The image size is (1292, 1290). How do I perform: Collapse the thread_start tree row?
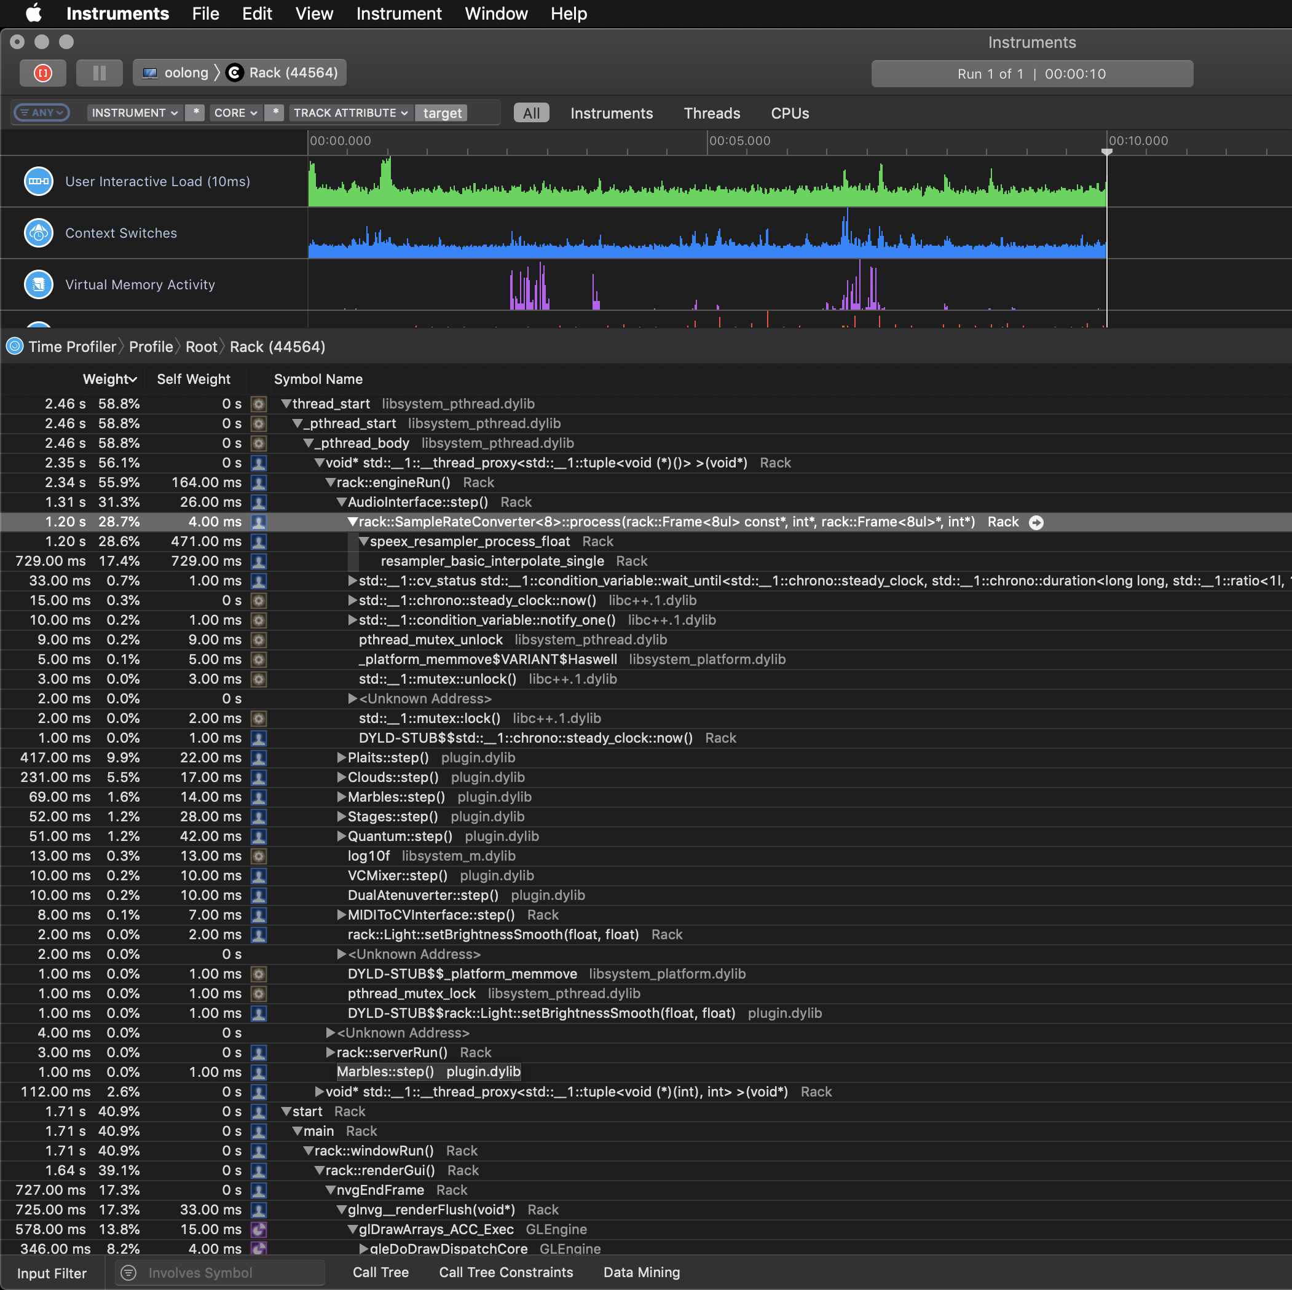(286, 404)
